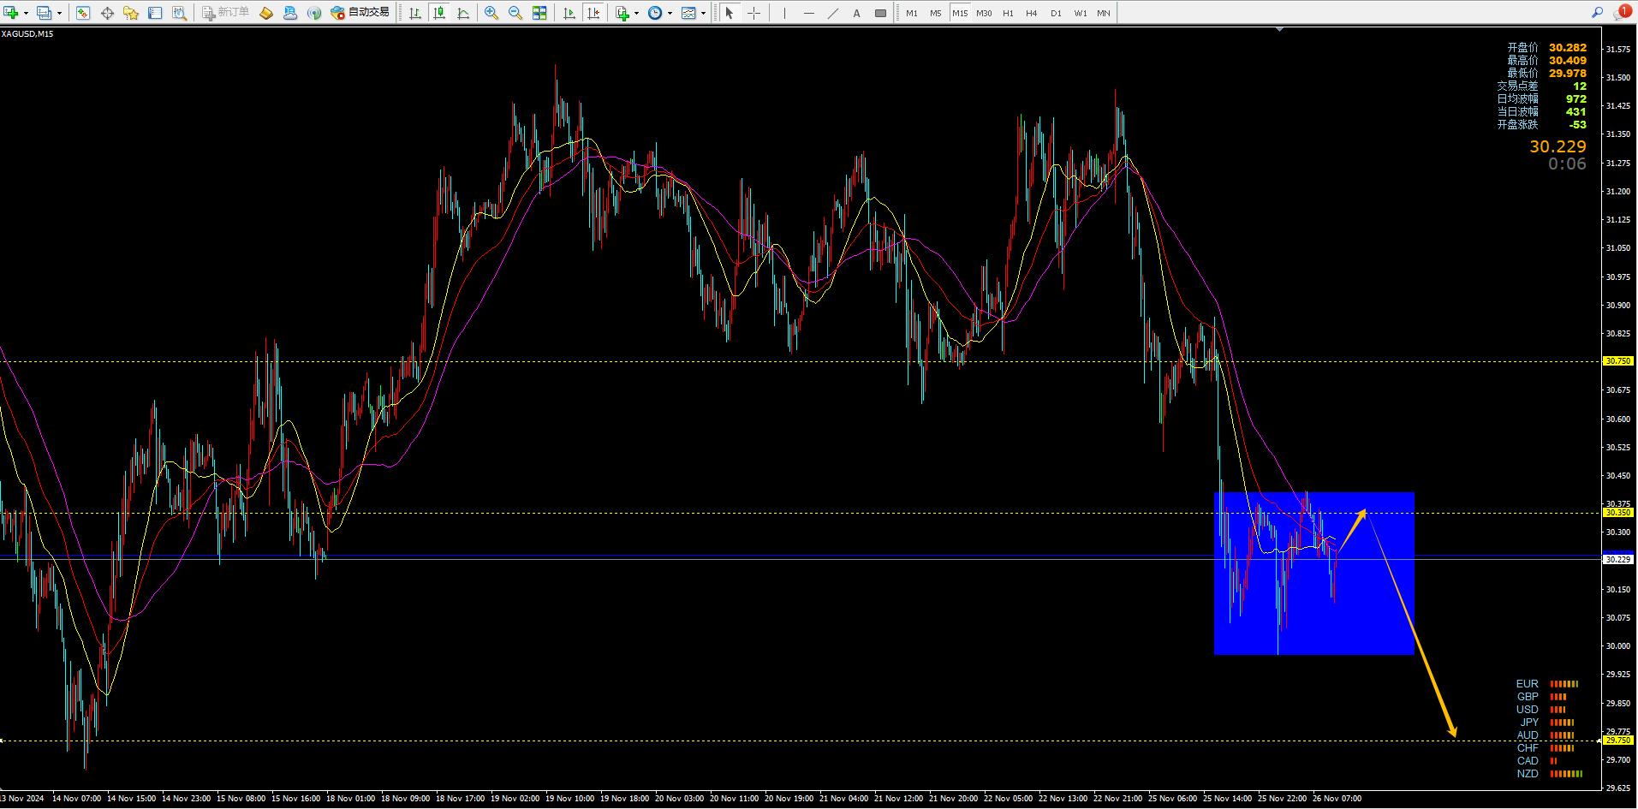
Task: Select the XAGUSD,M15 chart title
Action: [x=27, y=33]
